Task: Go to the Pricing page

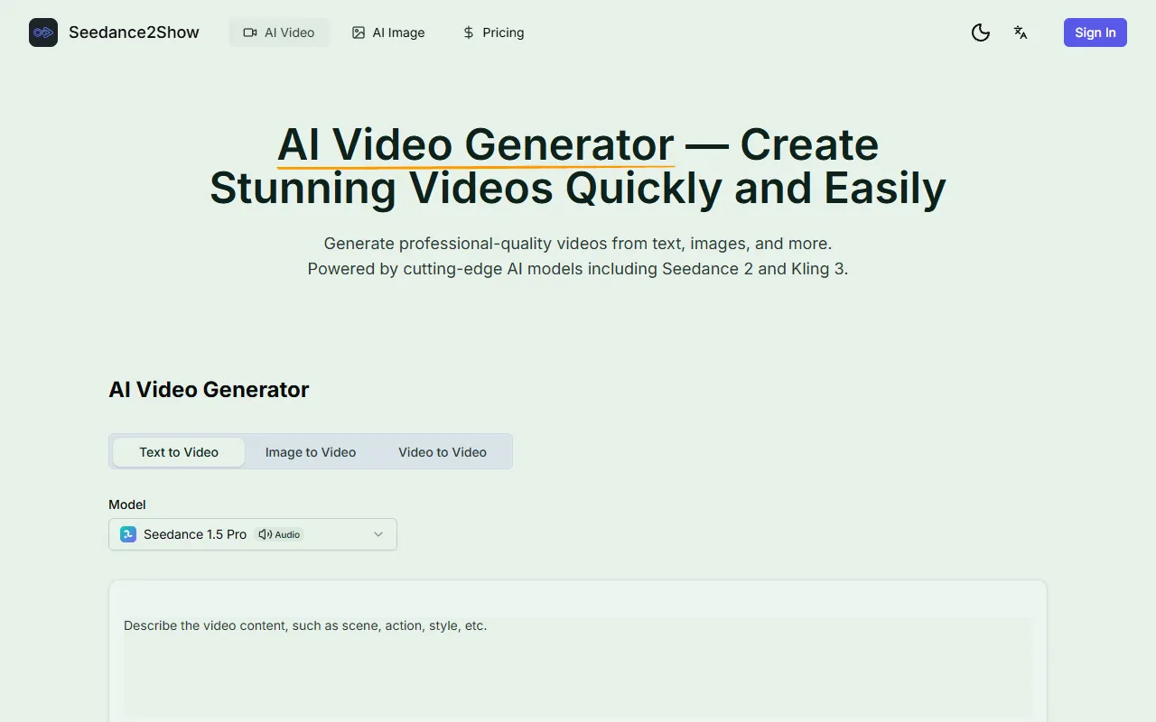Action: click(493, 32)
